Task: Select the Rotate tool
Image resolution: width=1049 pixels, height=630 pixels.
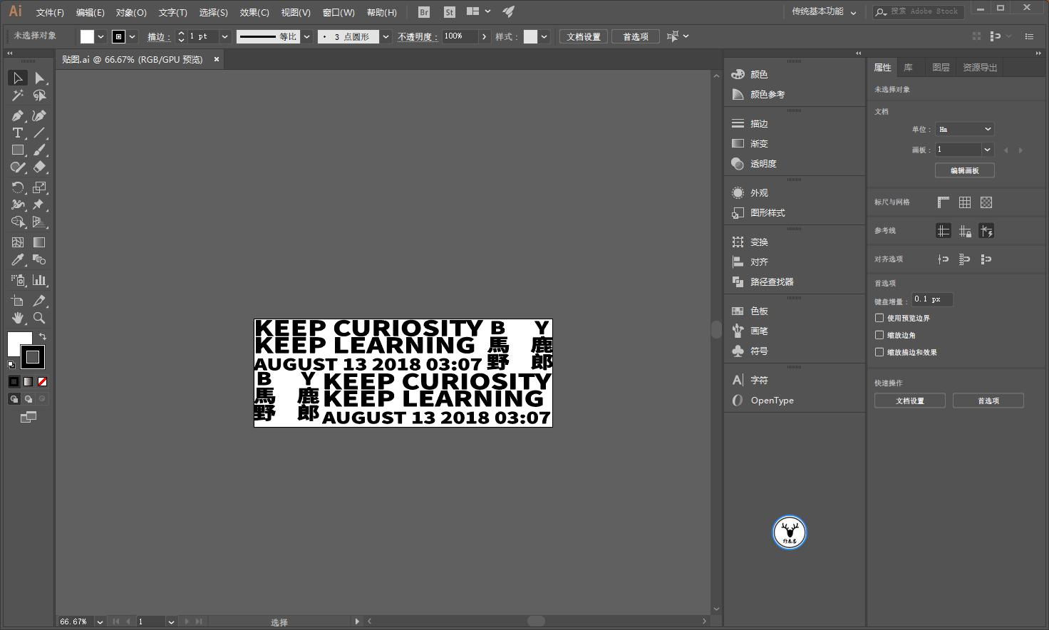Action: pos(18,187)
